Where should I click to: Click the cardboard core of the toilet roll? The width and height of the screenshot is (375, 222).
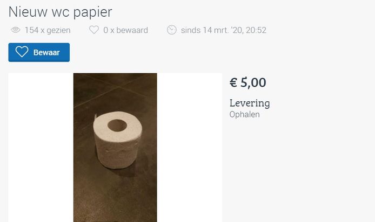(x=117, y=126)
